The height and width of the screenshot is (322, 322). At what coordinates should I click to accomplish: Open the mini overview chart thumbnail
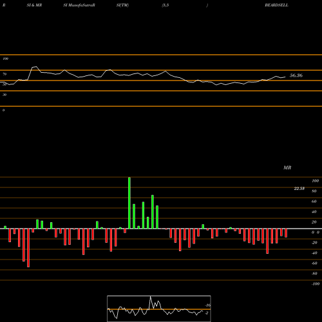(159, 308)
